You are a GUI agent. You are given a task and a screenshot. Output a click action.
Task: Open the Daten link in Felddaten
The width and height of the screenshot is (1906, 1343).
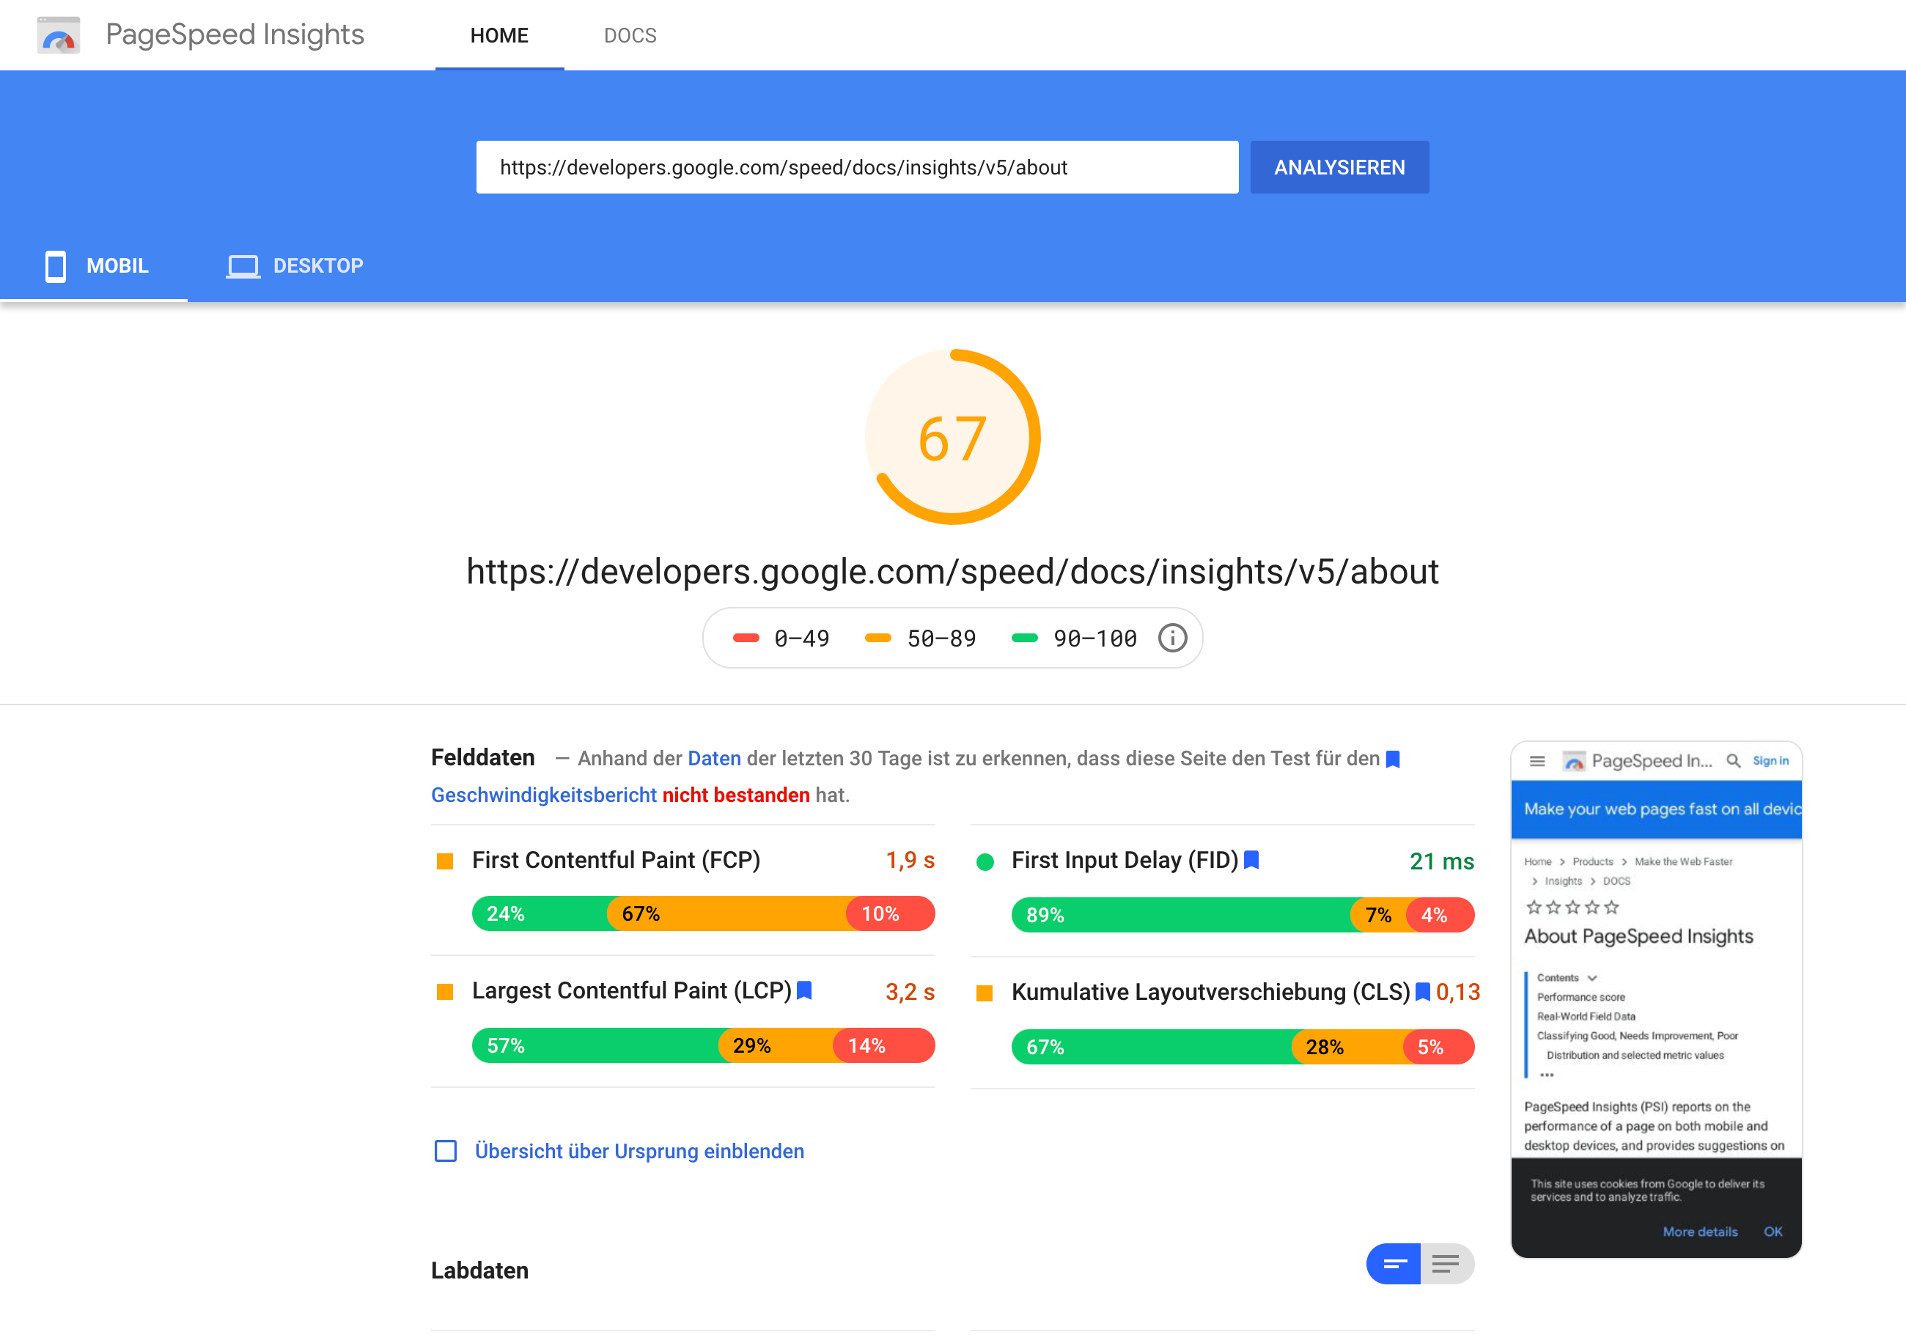click(714, 759)
